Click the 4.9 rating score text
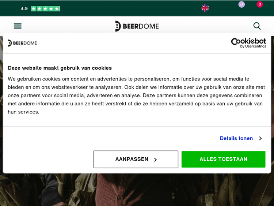This screenshot has height=206, width=274. [24, 8]
